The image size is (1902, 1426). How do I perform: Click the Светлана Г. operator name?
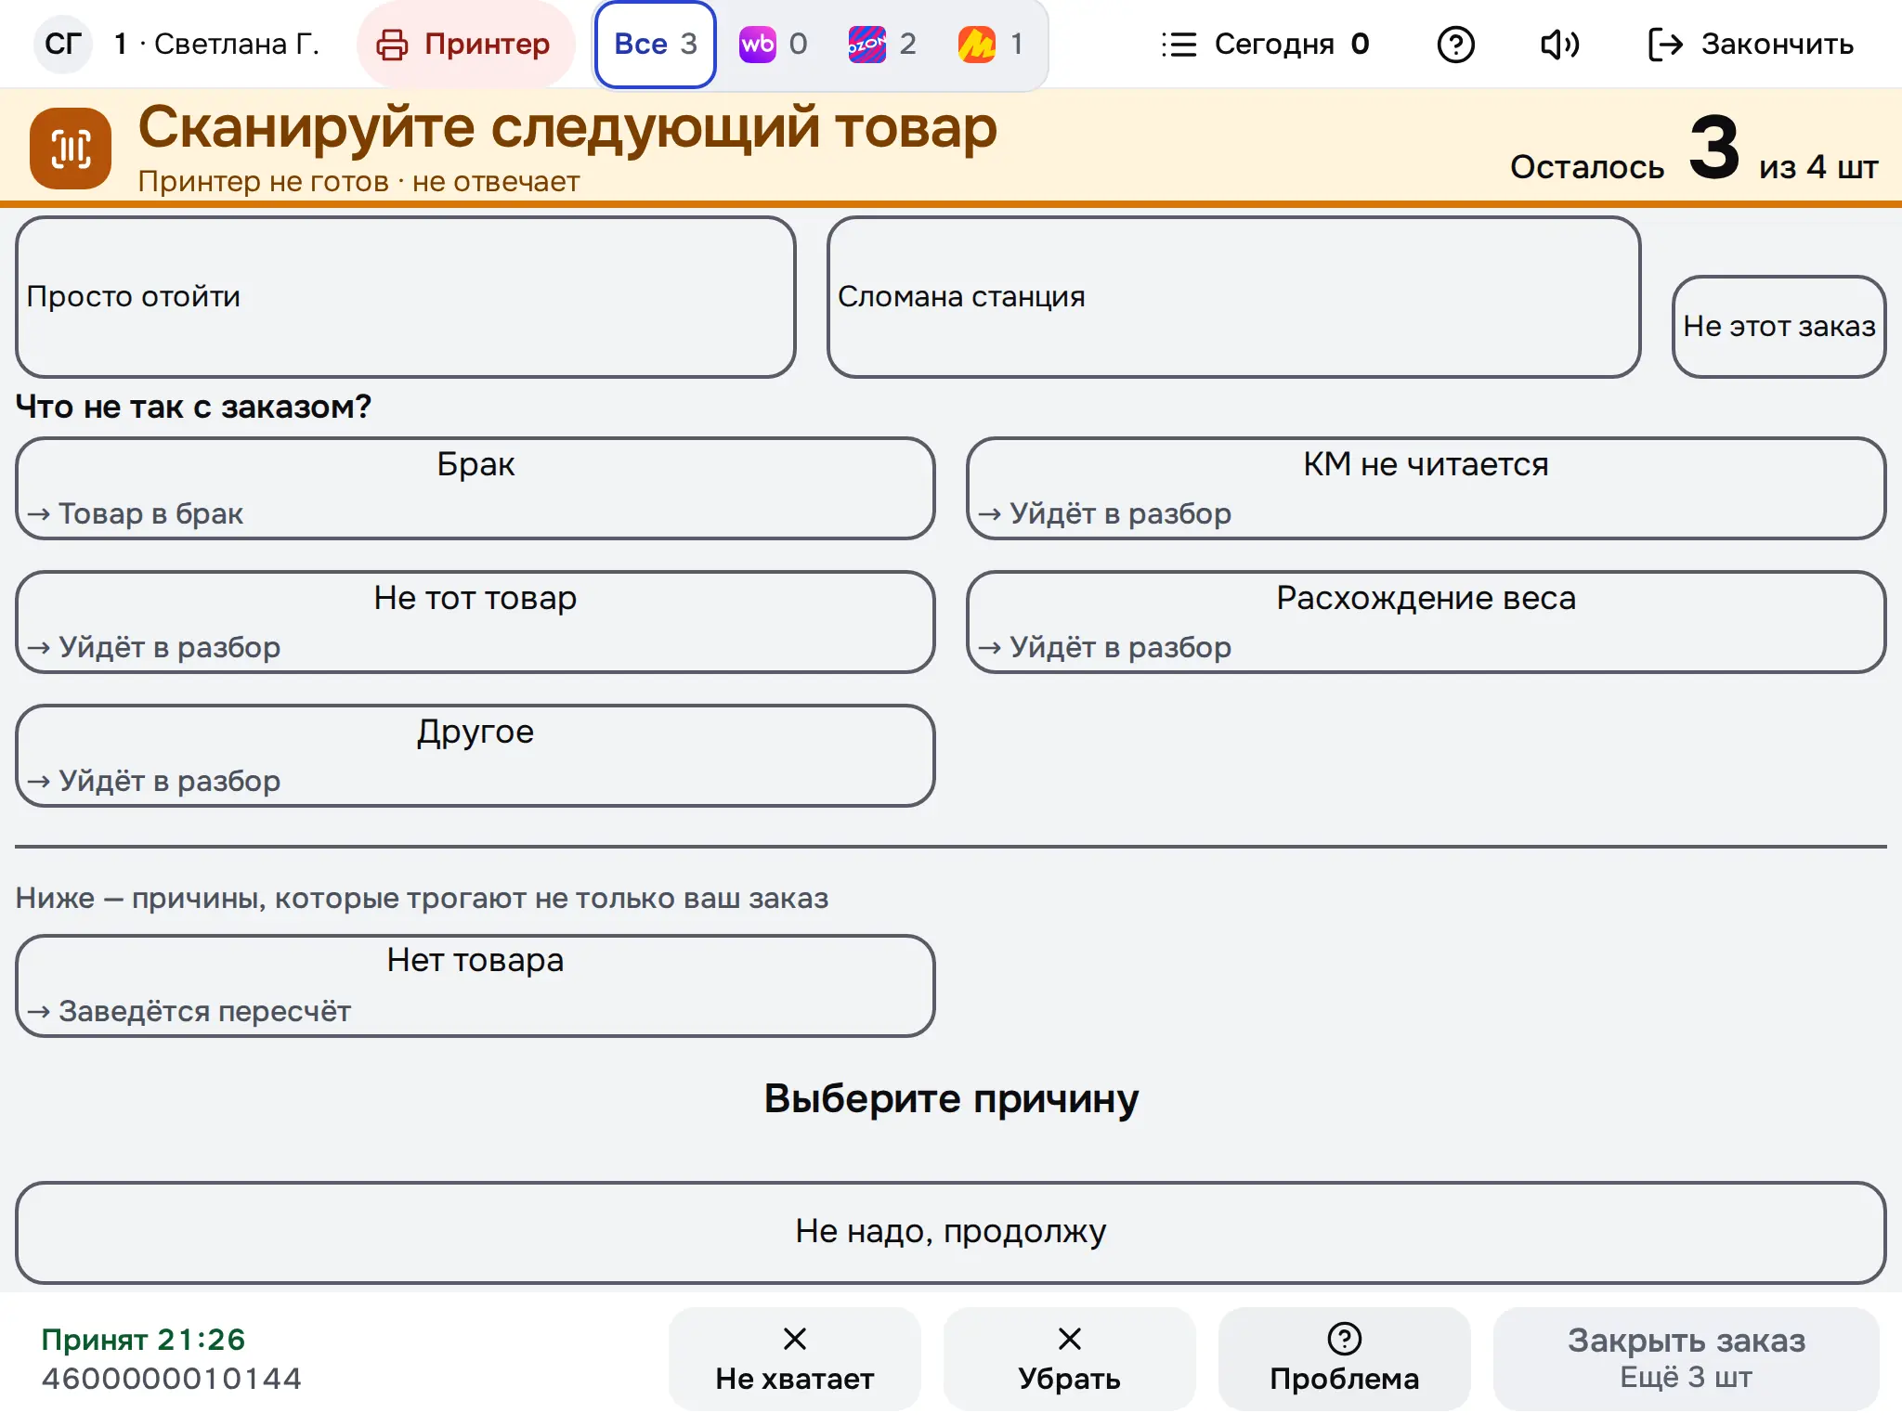click(237, 44)
